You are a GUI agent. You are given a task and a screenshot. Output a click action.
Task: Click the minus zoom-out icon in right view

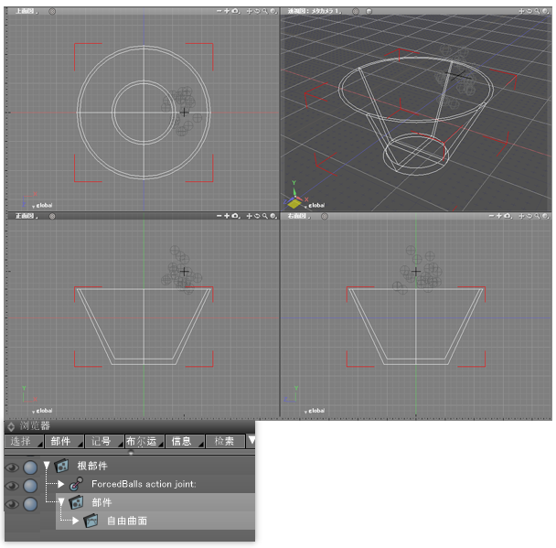[491, 216]
